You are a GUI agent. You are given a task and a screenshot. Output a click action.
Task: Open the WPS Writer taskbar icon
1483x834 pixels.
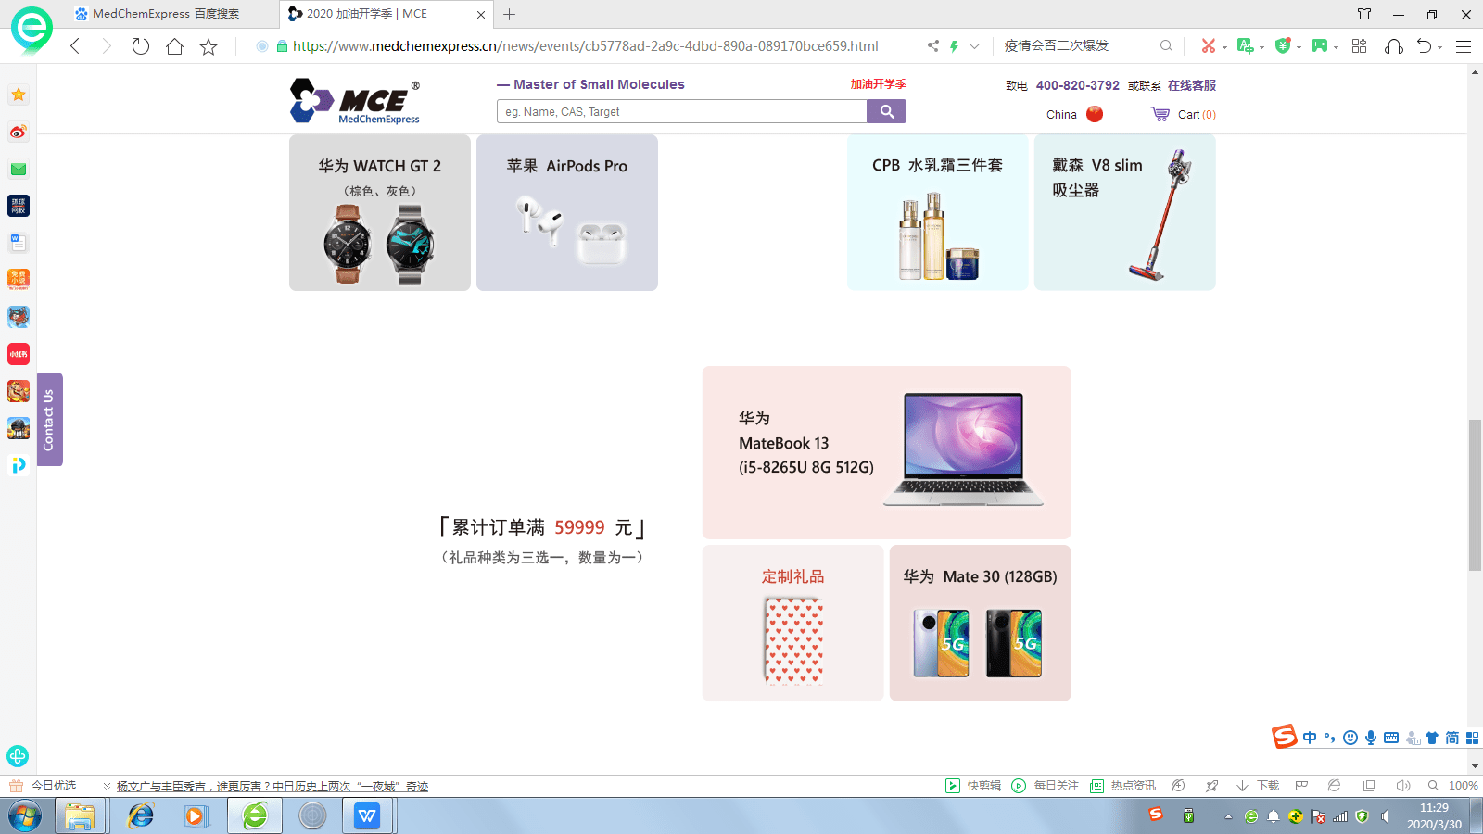(x=368, y=816)
